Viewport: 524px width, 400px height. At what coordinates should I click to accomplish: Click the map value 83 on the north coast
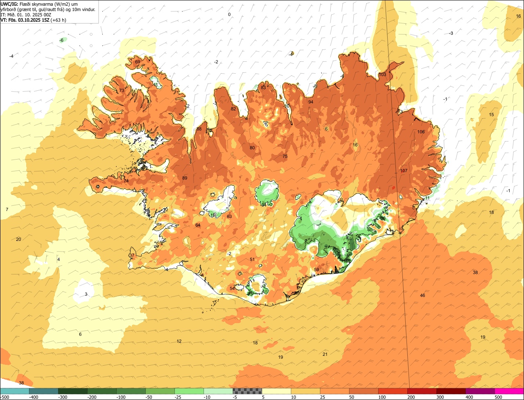[263, 88]
